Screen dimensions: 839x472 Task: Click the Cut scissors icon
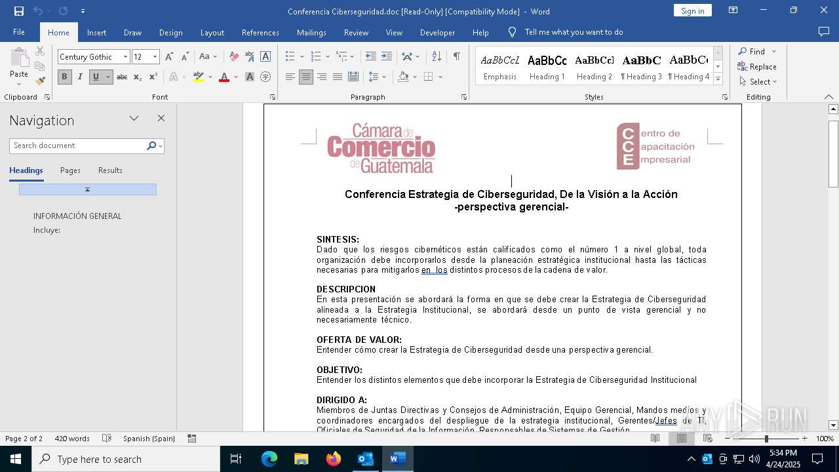pos(40,51)
